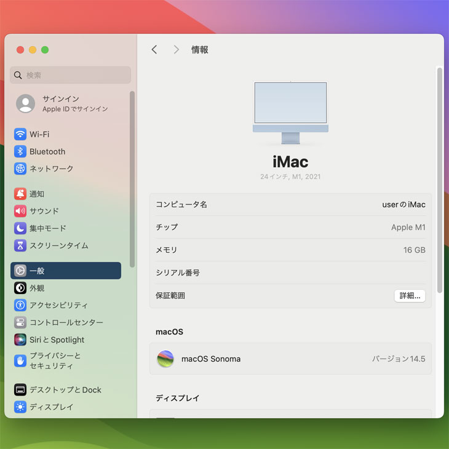
Task: Open 外観 appearance icon
Action: click(20, 288)
